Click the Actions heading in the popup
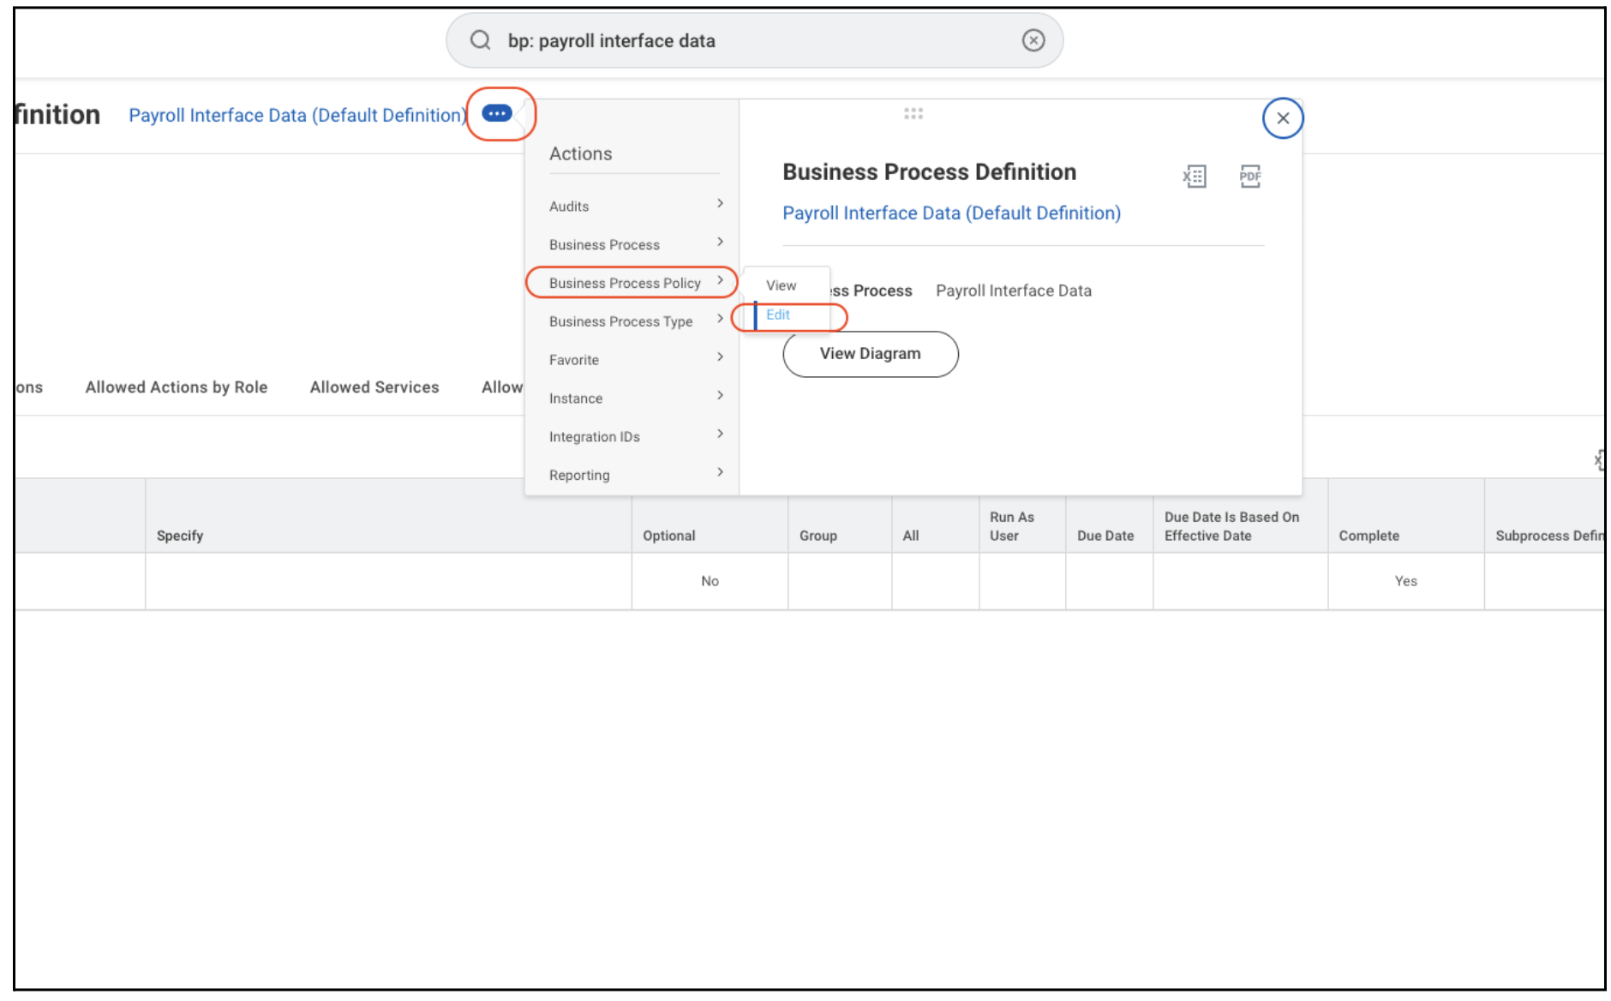This screenshot has width=1611, height=1001. [581, 153]
